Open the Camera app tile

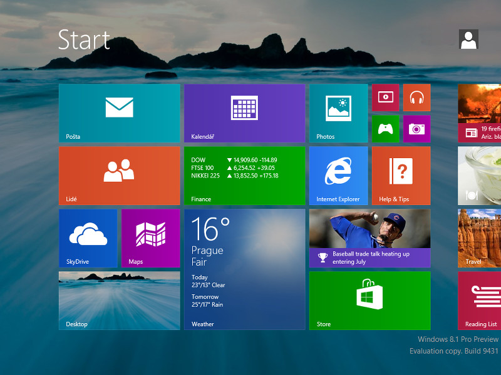(417, 129)
